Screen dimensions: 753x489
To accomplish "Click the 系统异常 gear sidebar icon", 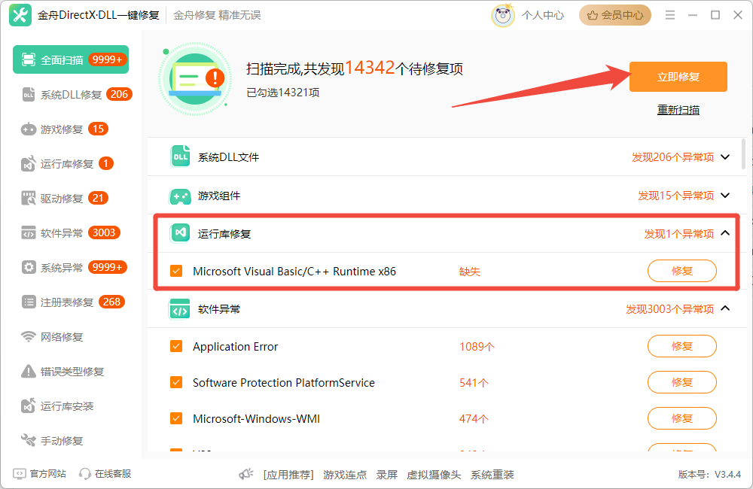I will tap(29, 267).
